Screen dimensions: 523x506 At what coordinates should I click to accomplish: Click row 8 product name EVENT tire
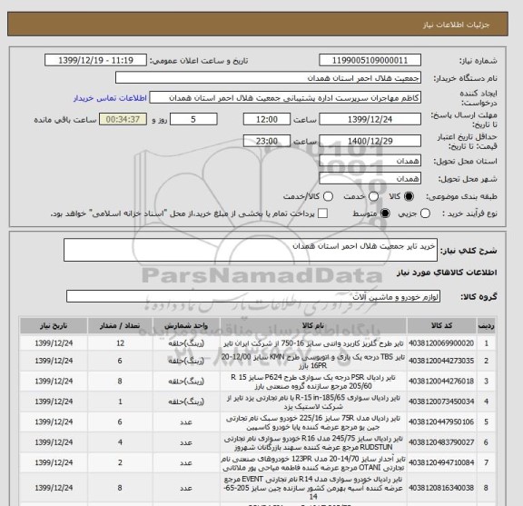click(x=313, y=488)
